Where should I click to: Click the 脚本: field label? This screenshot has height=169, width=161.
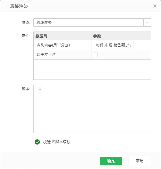(26, 89)
